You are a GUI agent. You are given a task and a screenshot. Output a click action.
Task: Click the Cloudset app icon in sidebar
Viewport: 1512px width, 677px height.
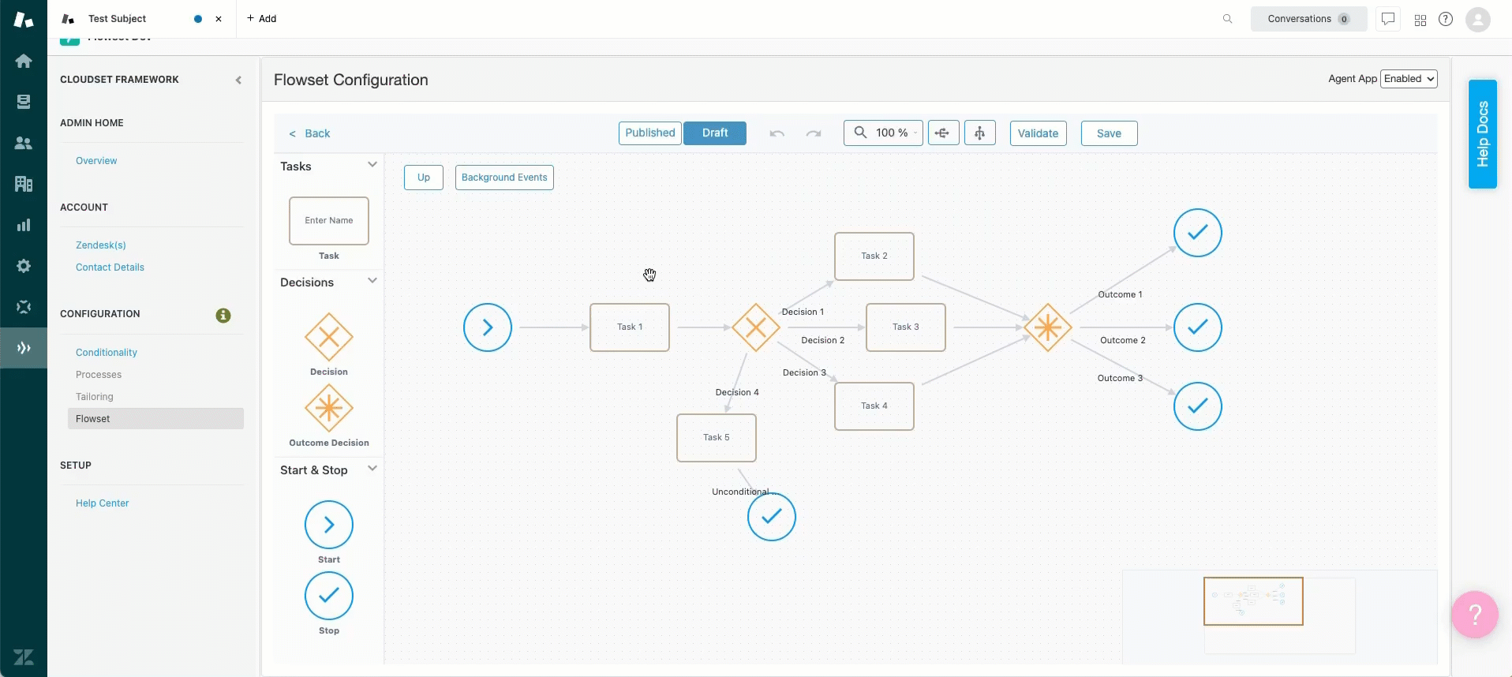click(24, 348)
